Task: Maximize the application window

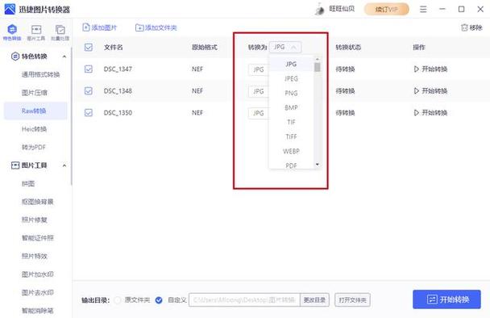Action: click(x=461, y=9)
